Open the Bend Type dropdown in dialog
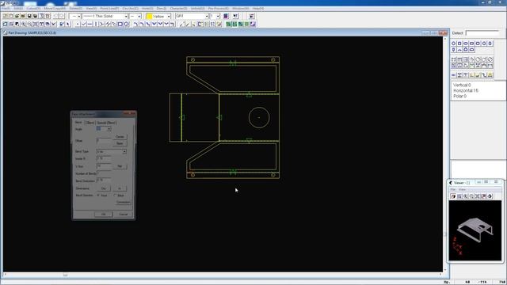This screenshot has width=507, height=285. (124, 151)
